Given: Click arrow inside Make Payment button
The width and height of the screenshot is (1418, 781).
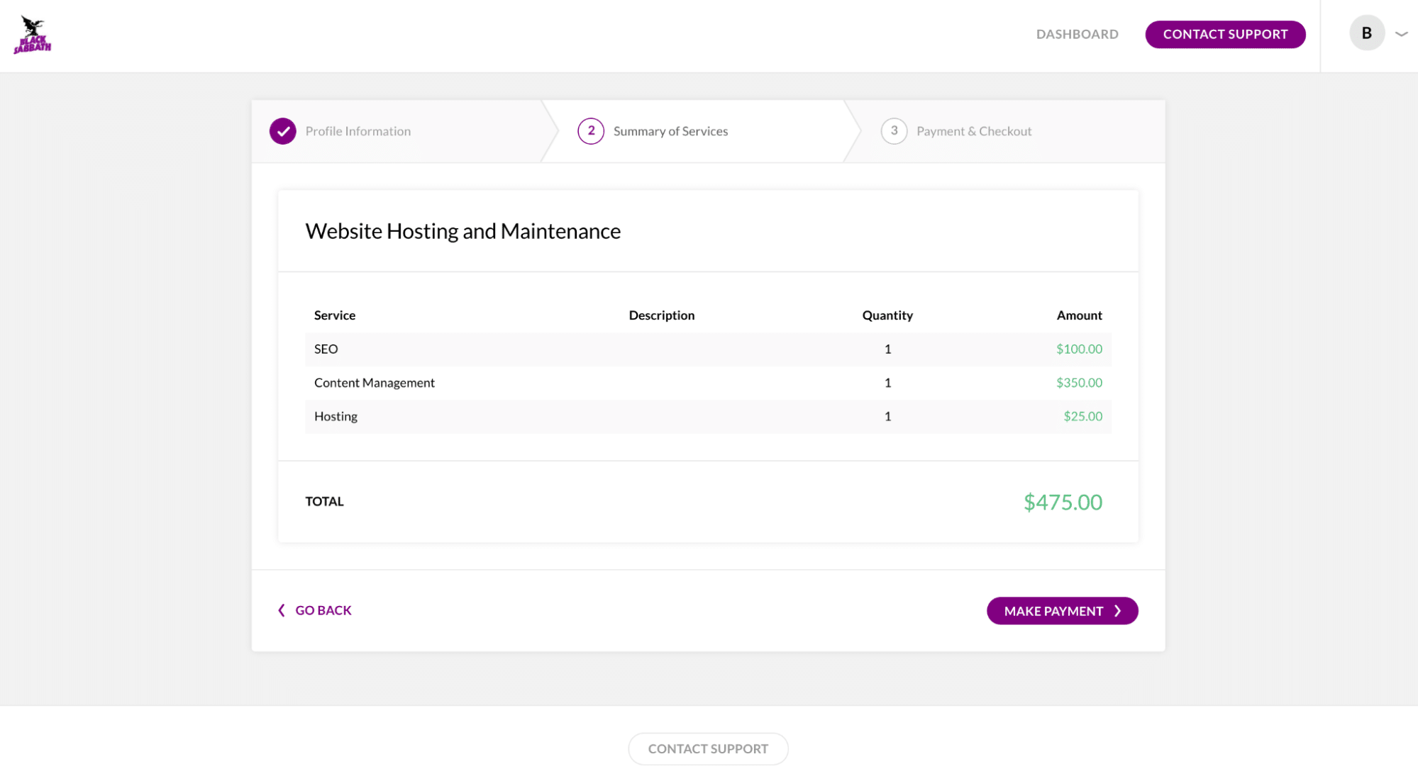Looking at the screenshot, I should [1118, 611].
